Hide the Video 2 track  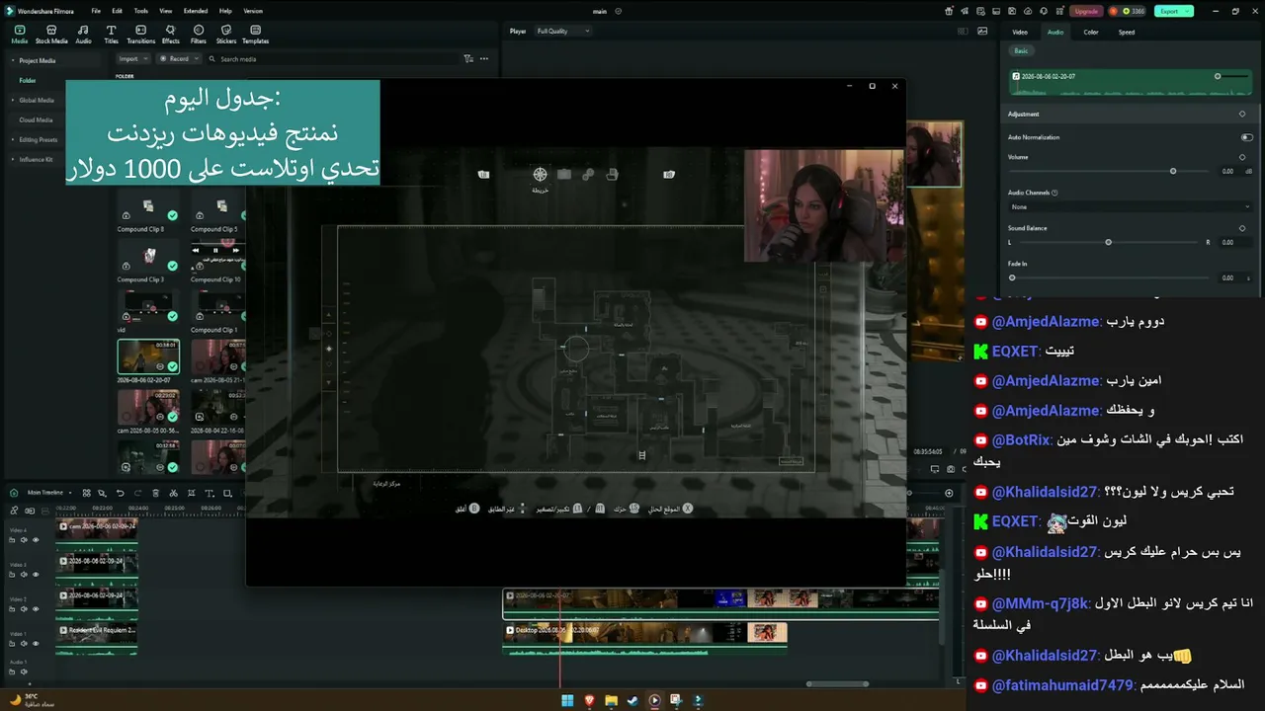36,609
